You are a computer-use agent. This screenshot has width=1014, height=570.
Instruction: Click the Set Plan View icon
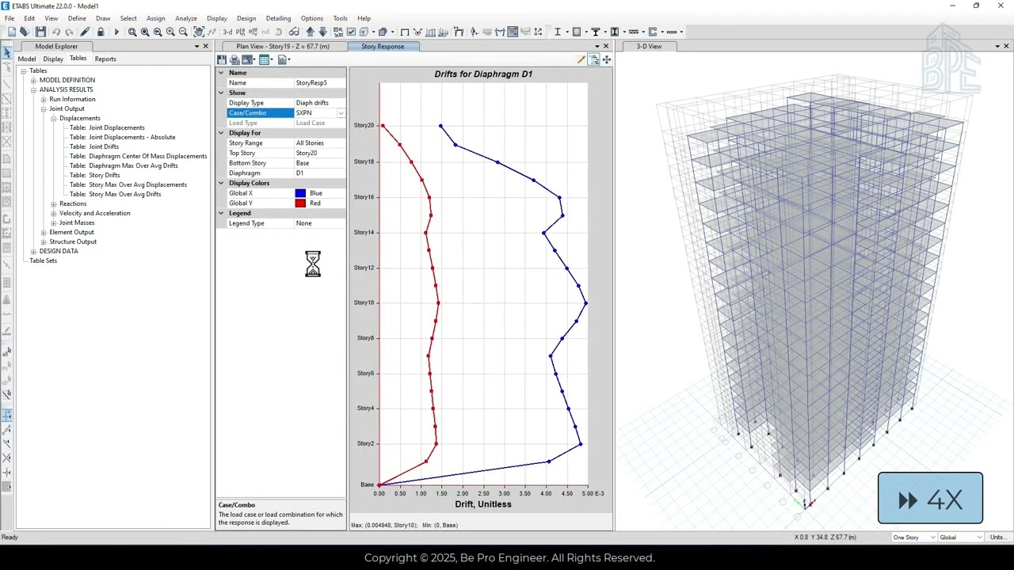coord(240,32)
